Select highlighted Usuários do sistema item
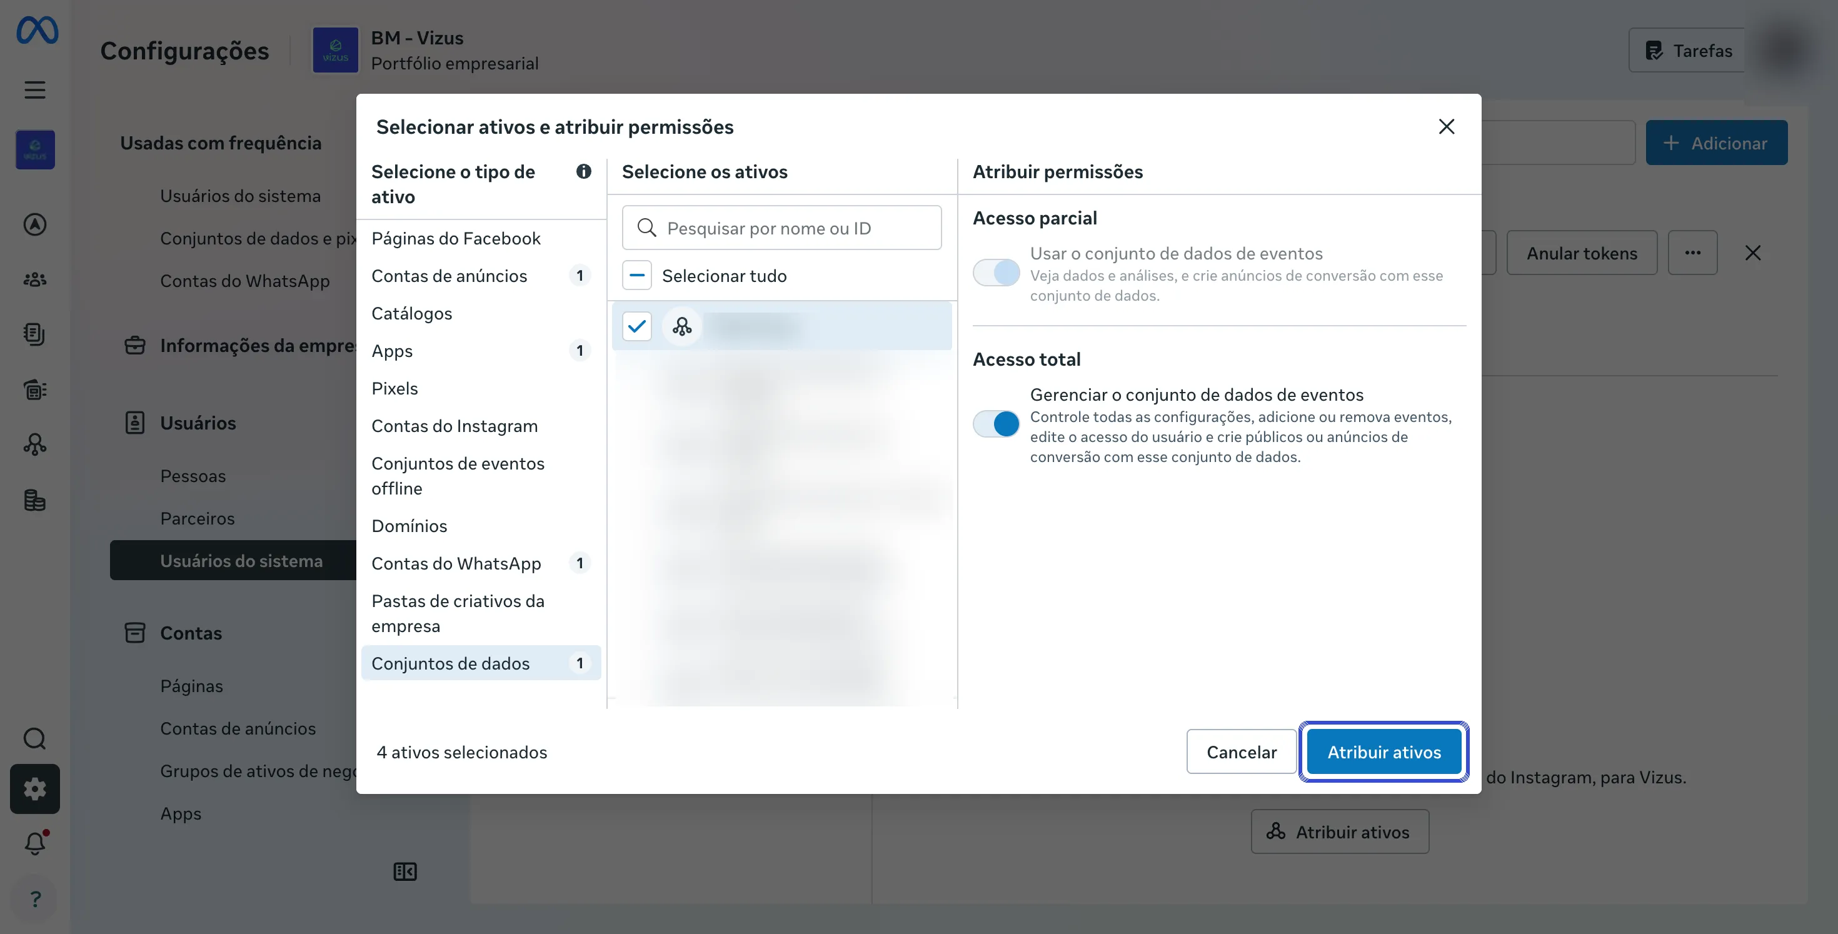Screen dimensions: 1838x934 coord(233,560)
